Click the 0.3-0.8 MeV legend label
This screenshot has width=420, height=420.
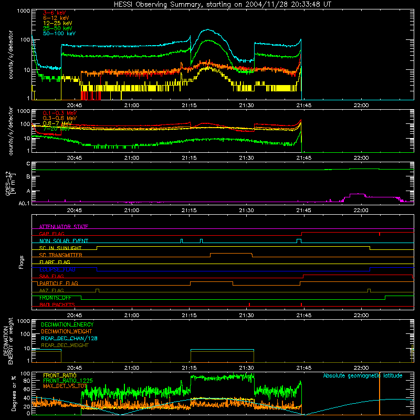pos(60,118)
